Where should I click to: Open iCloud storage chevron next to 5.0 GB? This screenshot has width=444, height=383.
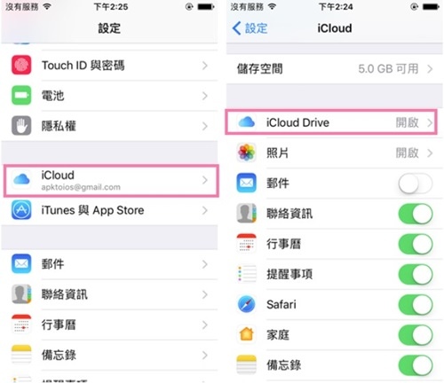(x=430, y=69)
